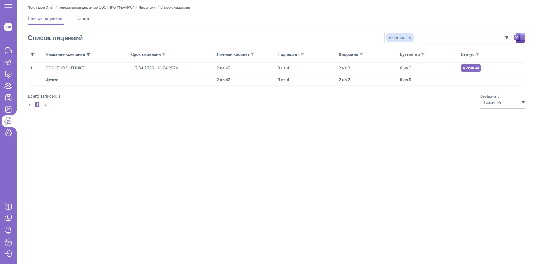The image size is (536, 264).
Task: Open the open book icon in sidebar
Action: pos(8,207)
